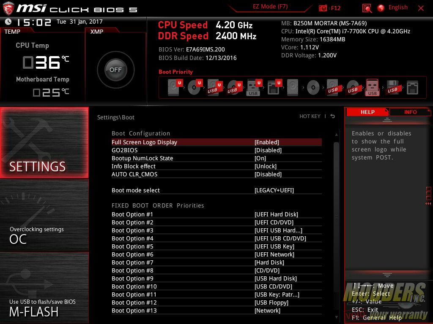
Task: Click the language globe icon
Action: click(381, 8)
